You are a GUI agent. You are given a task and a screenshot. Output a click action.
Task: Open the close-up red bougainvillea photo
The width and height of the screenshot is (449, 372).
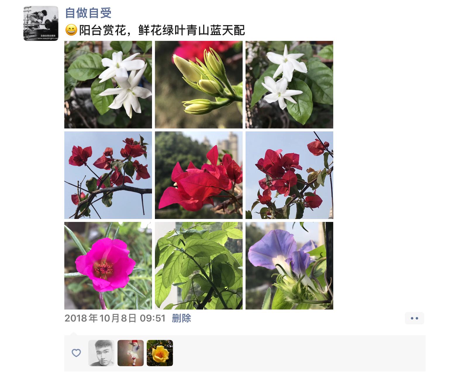tap(199, 175)
